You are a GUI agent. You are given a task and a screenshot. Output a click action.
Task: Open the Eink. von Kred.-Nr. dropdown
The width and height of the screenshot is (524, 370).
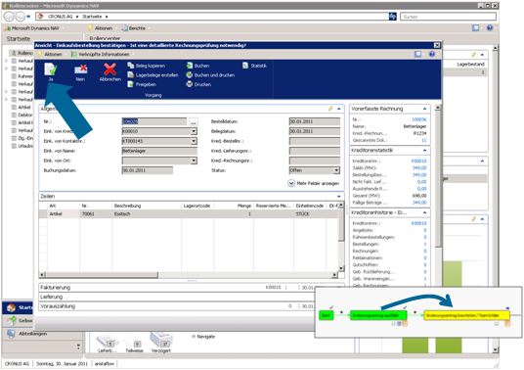194,131
